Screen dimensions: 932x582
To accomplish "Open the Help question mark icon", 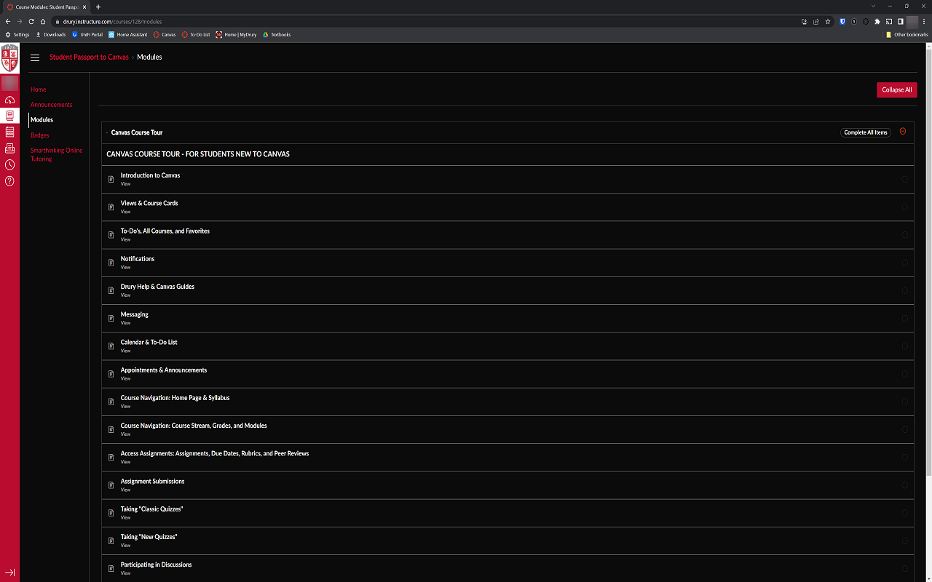I will click(9, 181).
